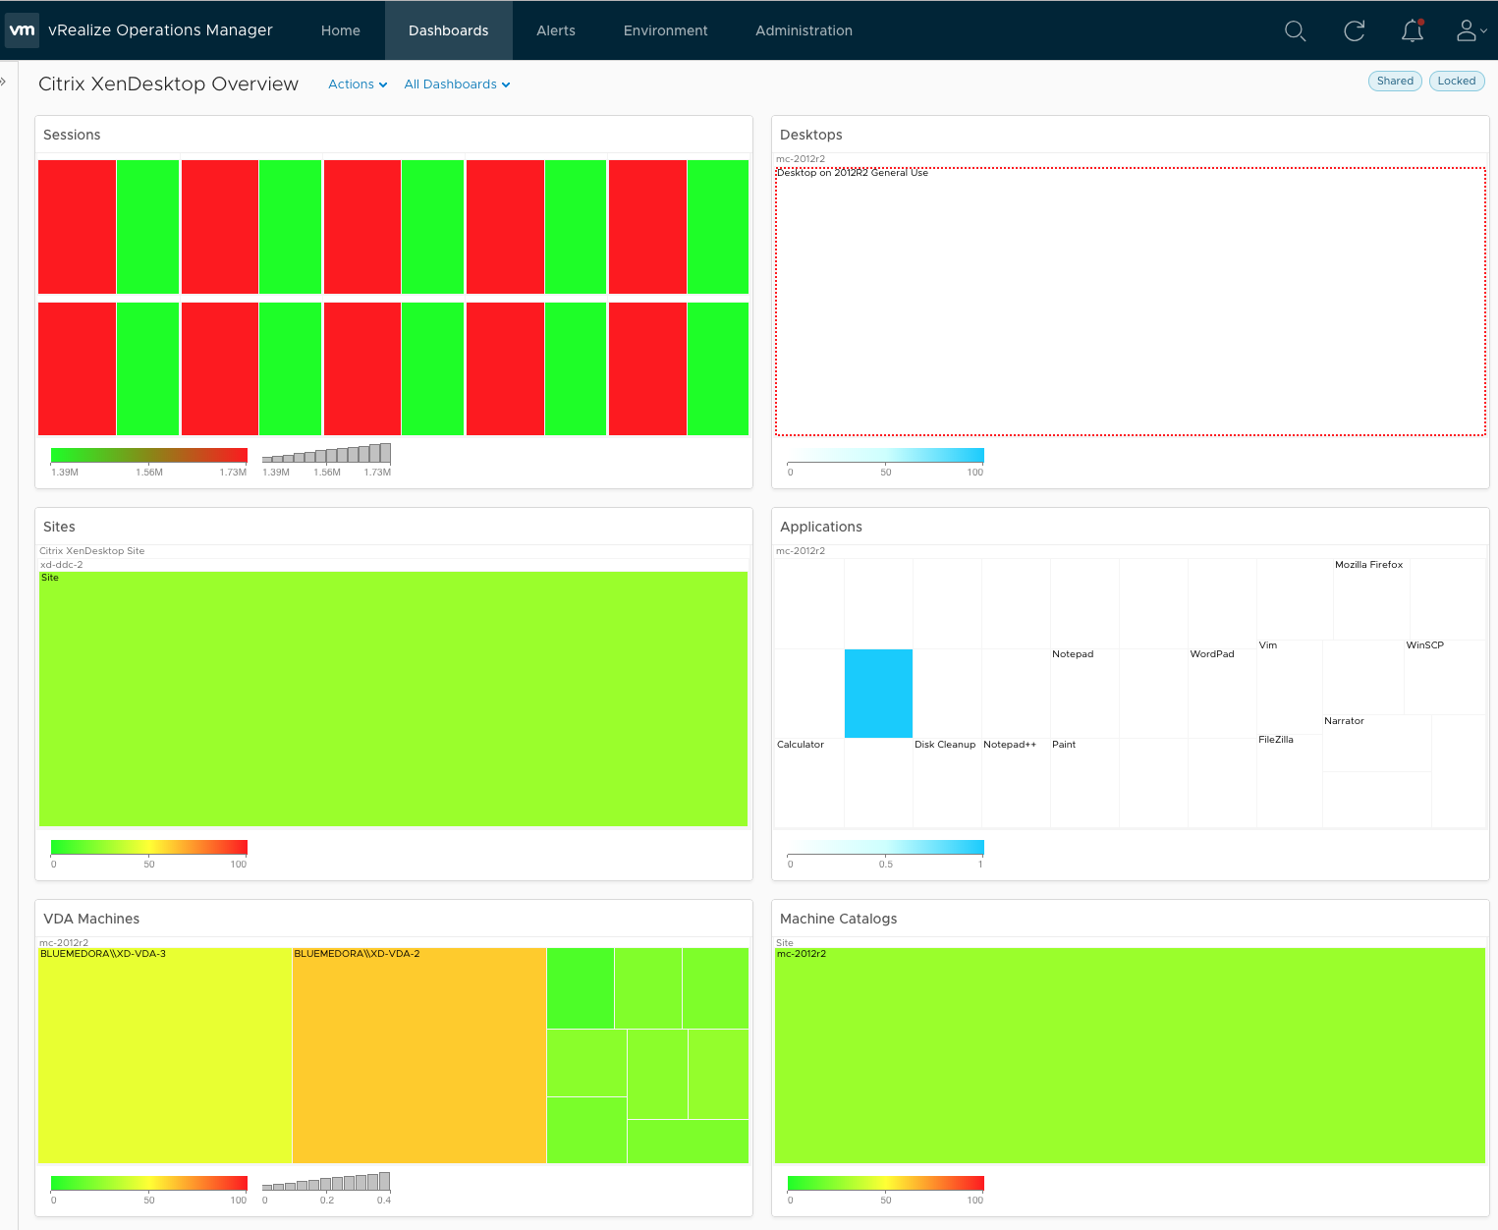Click mc-2012r2 label in Desktops widget
The height and width of the screenshot is (1230, 1498).
pos(801,159)
